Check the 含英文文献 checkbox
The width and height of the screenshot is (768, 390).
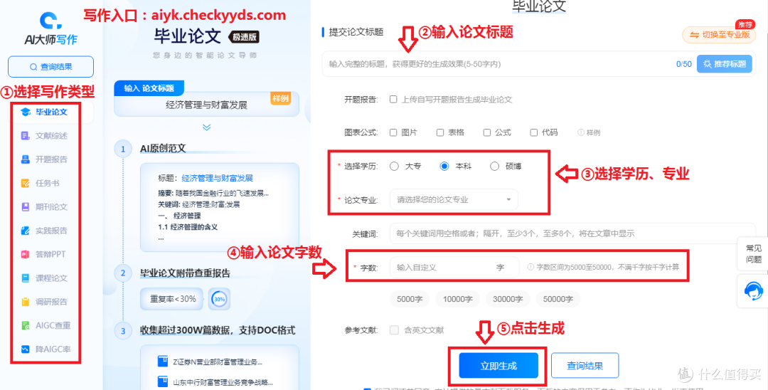tap(394, 330)
